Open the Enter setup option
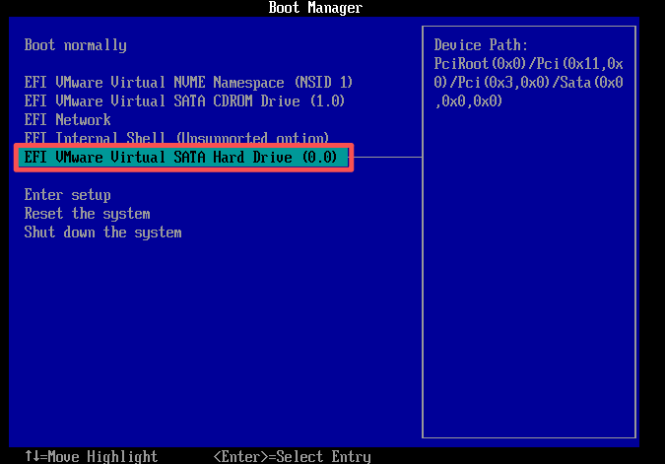The image size is (665, 464). pos(67,195)
